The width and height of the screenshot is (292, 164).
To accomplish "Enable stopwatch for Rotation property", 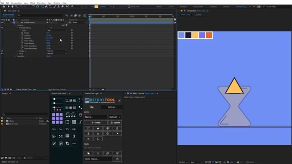I will (x=22, y=38).
